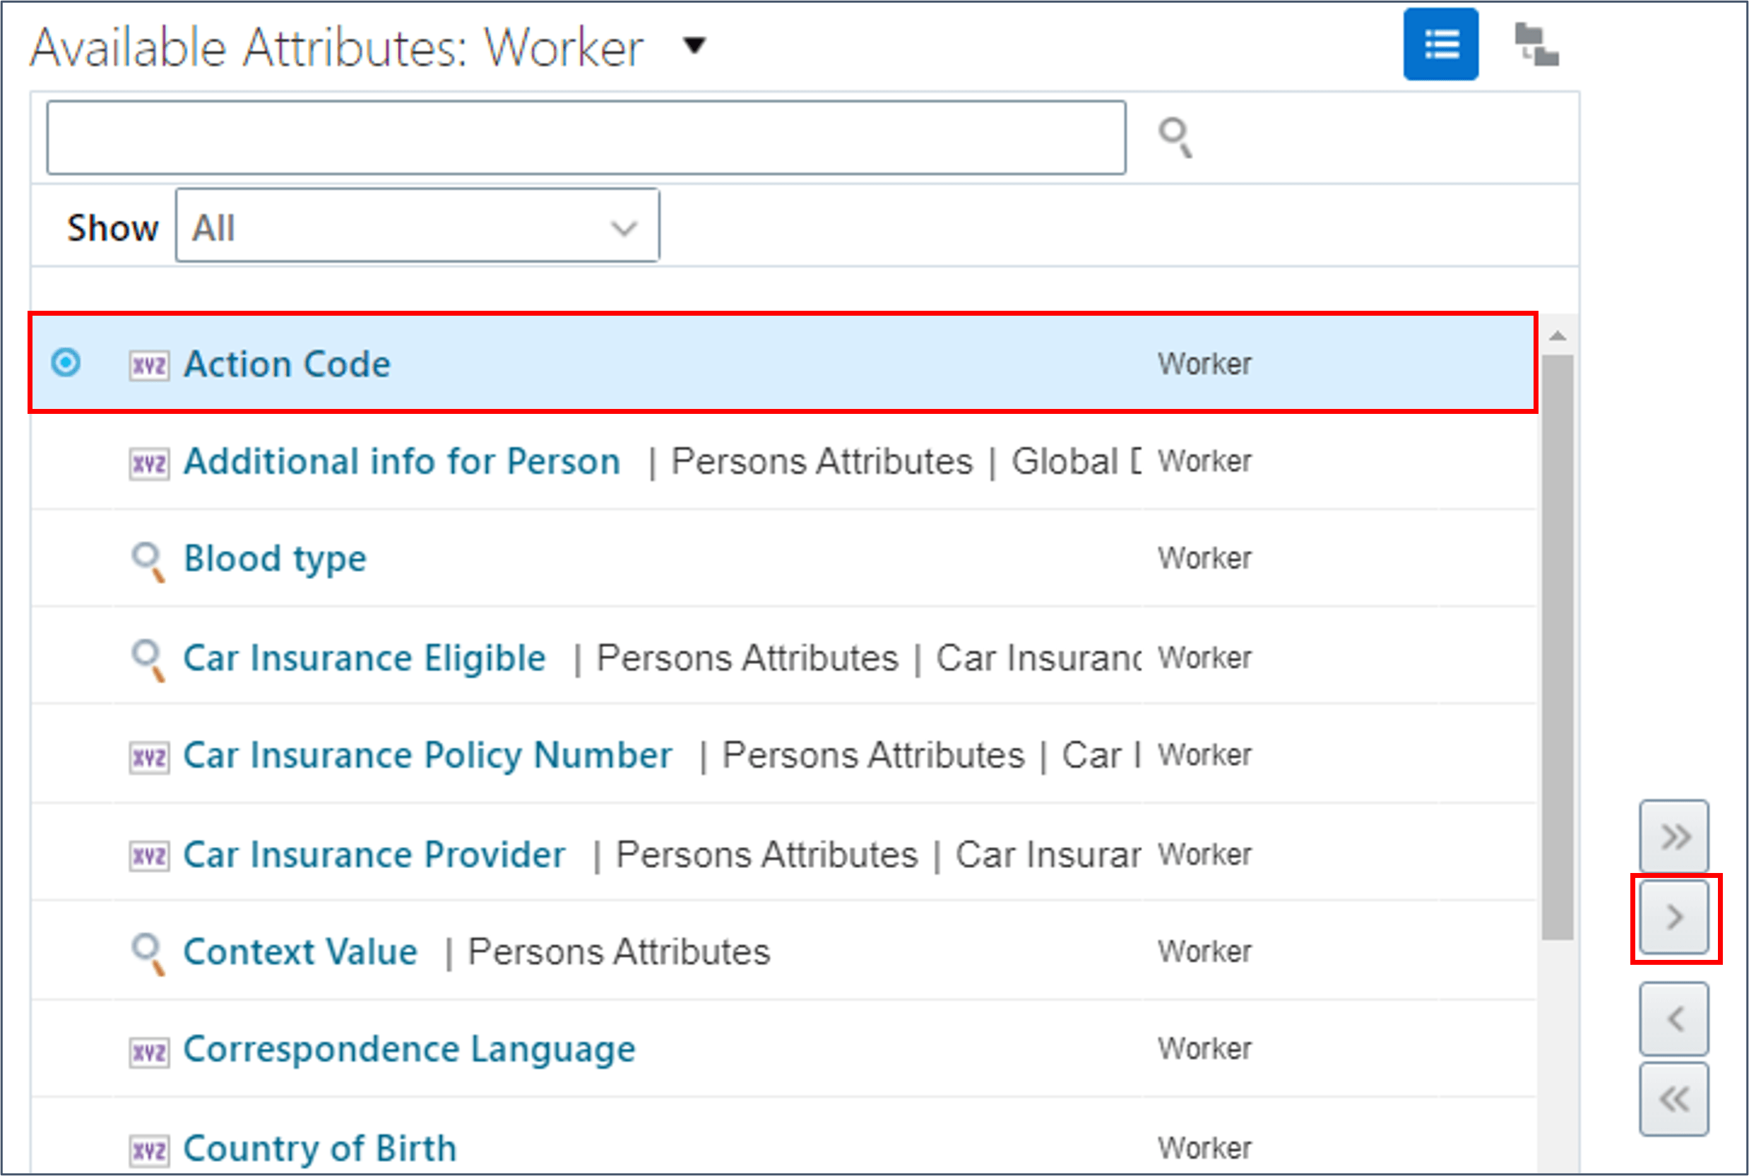The image size is (1749, 1176).
Task: Click the move all right double-arrow
Action: click(x=1673, y=836)
